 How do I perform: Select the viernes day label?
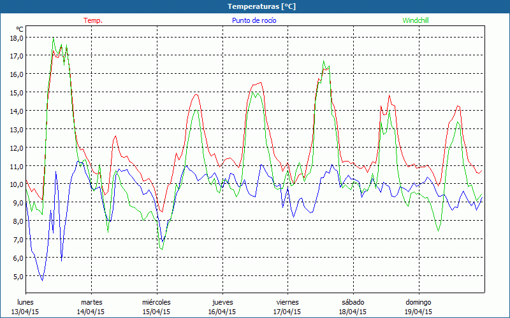click(288, 302)
